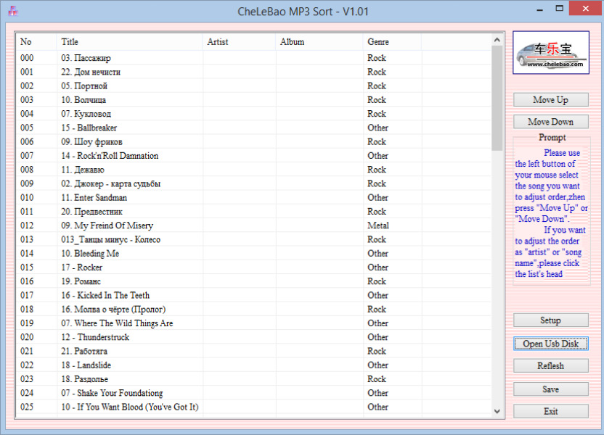Image resolution: width=604 pixels, height=435 pixels.
Task: Maximize the CheLeBao MP3 Sort window
Action: coord(560,9)
